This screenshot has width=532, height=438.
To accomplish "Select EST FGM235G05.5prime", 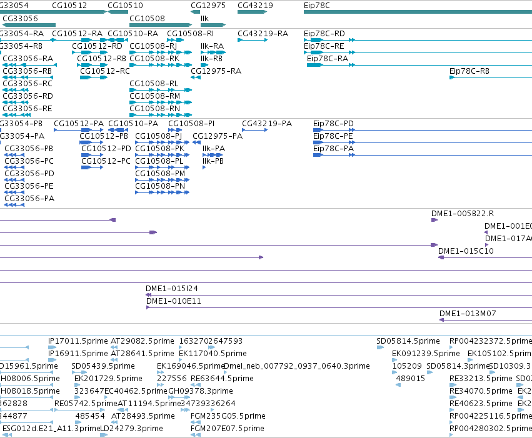I will click(228, 416).
